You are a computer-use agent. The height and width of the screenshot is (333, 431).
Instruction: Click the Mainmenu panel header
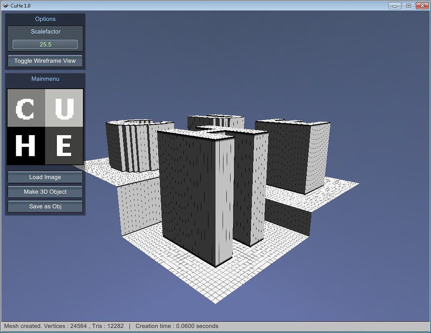(45, 79)
